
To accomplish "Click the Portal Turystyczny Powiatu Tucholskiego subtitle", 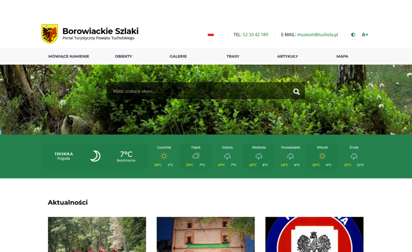I will pyautogui.click(x=99, y=38).
